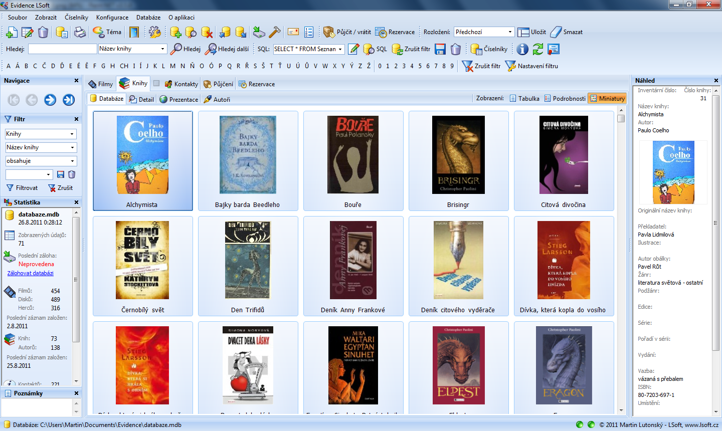Screen dimensions: 722x431
Task: Switch view to Podrobnosti
Action: click(565, 99)
